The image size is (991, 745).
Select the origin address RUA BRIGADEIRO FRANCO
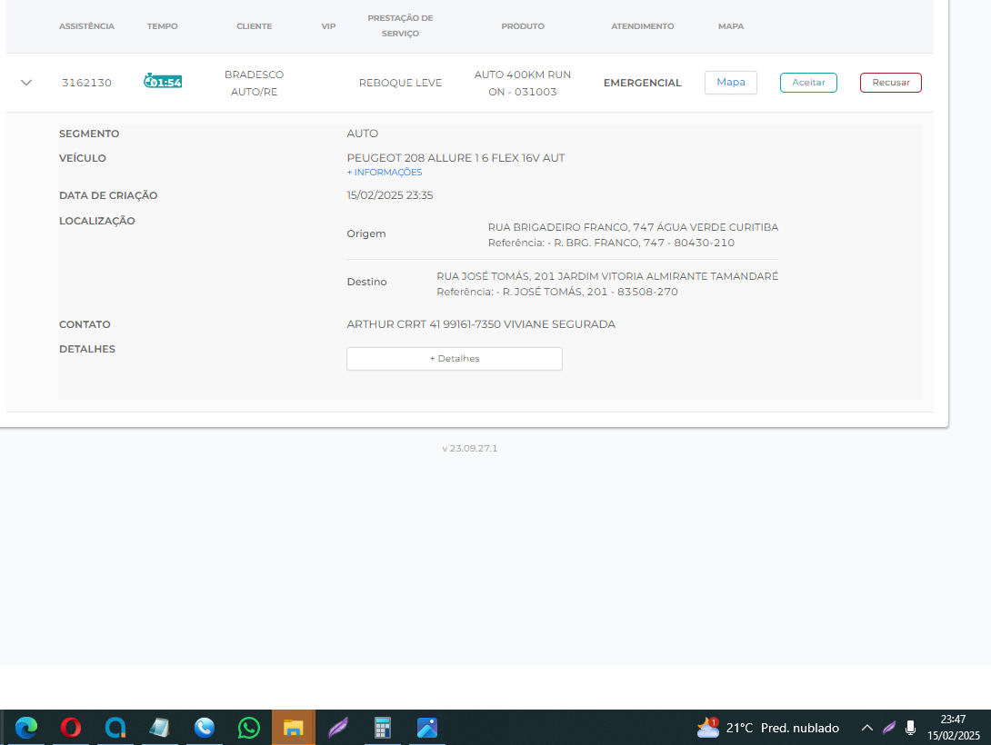pyautogui.click(x=634, y=227)
